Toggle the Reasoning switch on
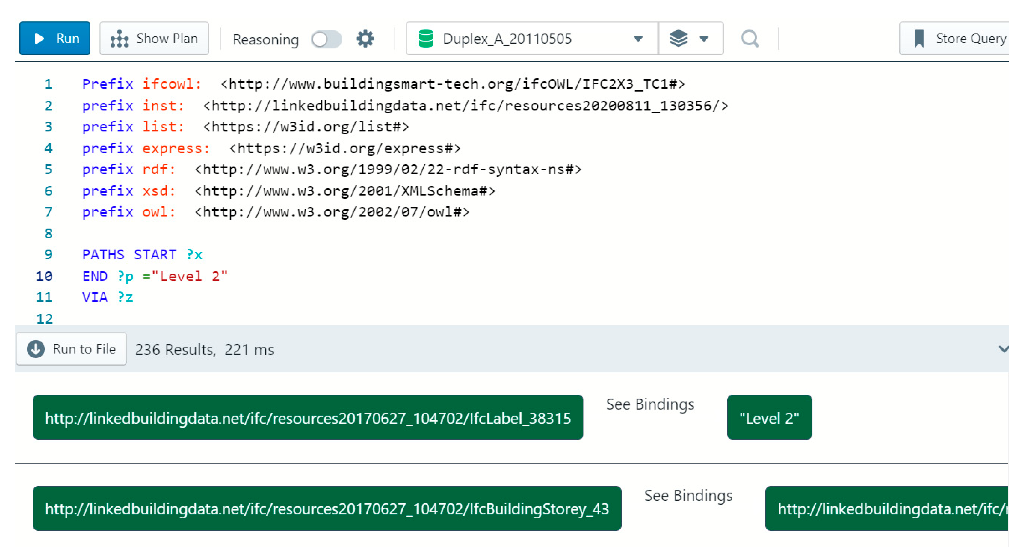1028x547 pixels. (x=326, y=39)
